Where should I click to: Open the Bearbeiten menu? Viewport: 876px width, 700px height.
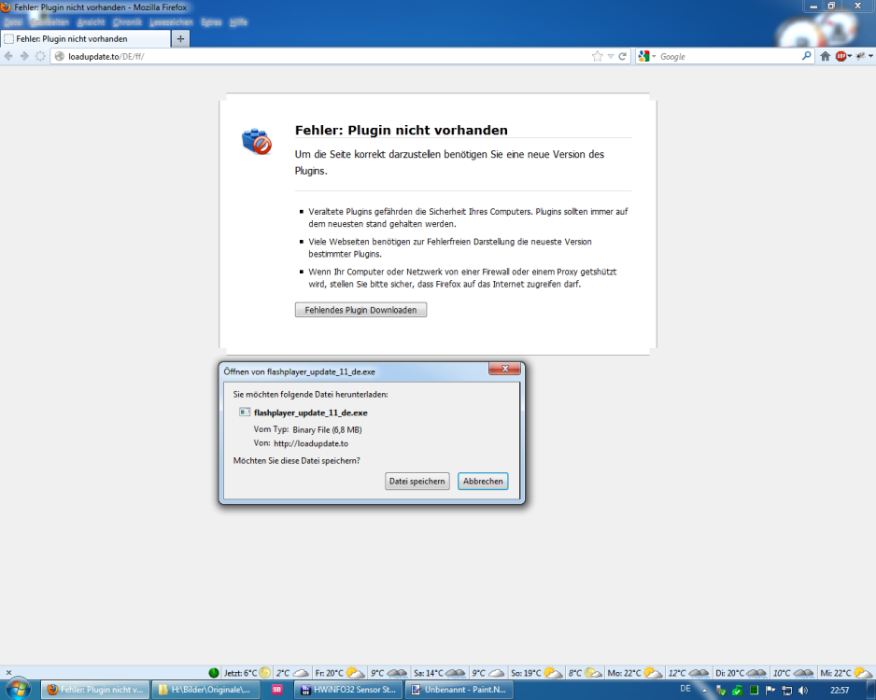49,22
